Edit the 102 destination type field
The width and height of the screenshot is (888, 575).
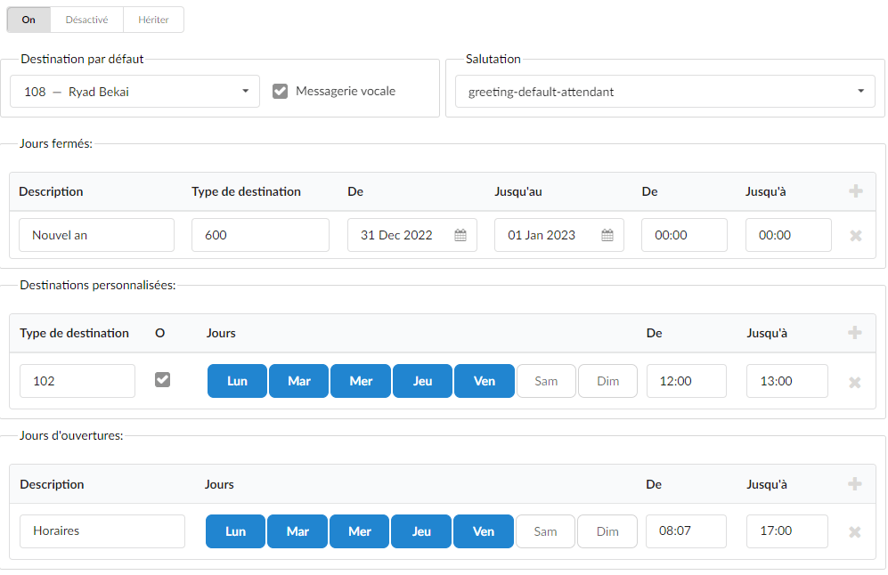[x=77, y=381]
